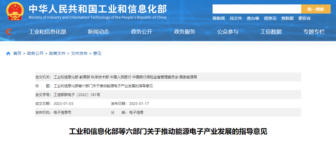Go to 政务服务 in navigation bar
This screenshot has width=336, height=142.
185,32
